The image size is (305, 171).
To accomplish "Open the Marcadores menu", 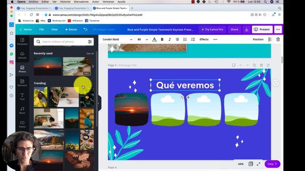I will tap(81, 2).
